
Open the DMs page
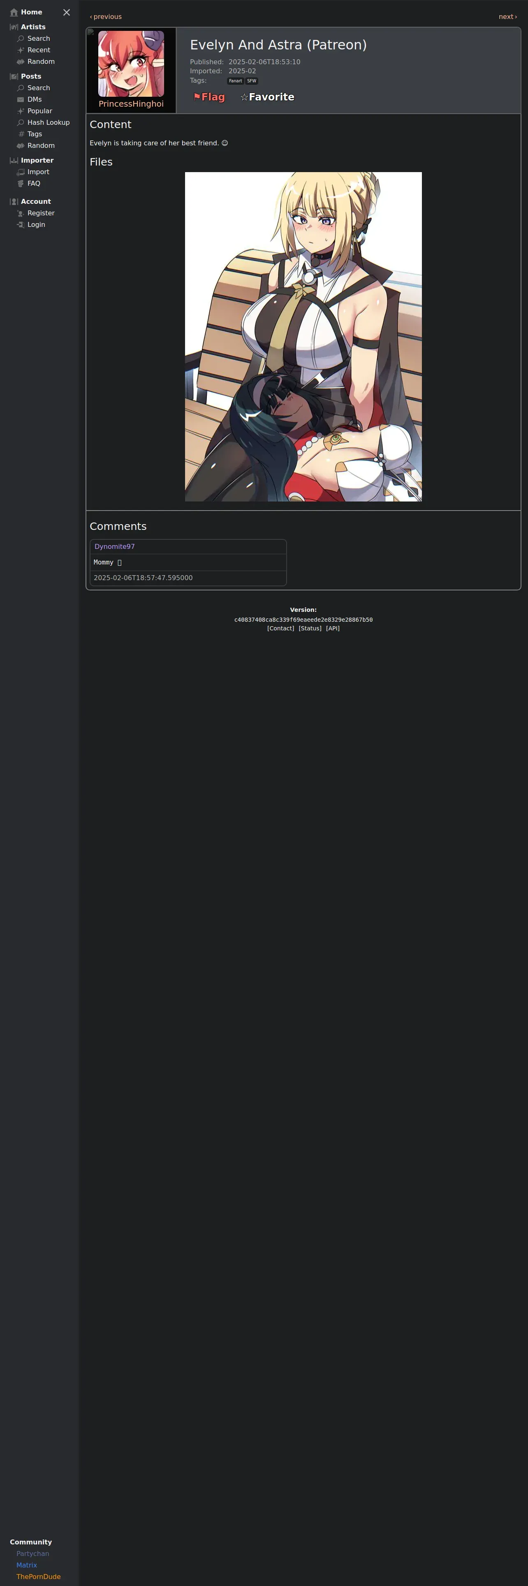(35, 100)
